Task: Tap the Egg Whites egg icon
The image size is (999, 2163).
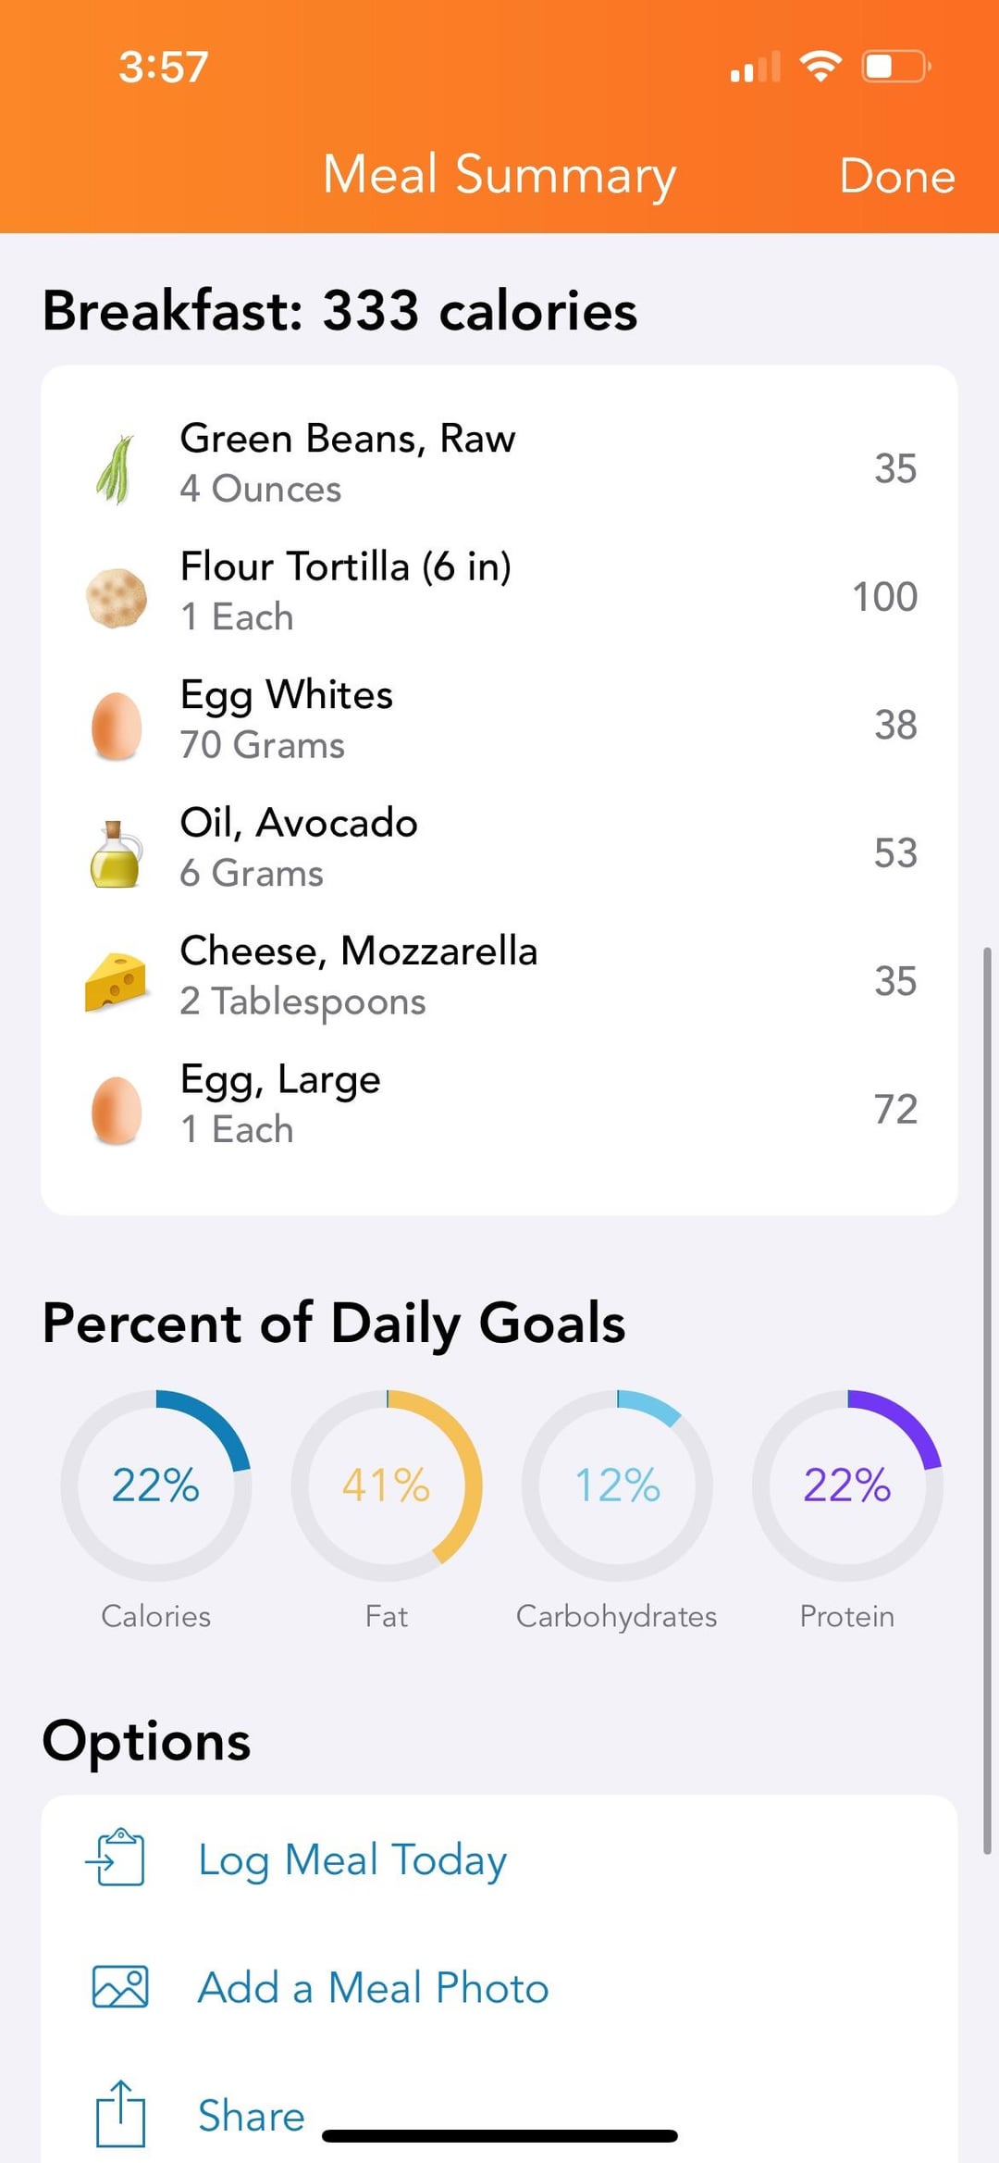Action: (x=117, y=727)
